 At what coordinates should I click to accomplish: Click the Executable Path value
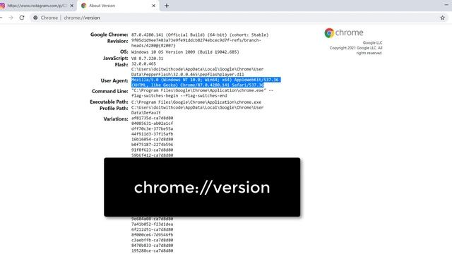pos(196,102)
